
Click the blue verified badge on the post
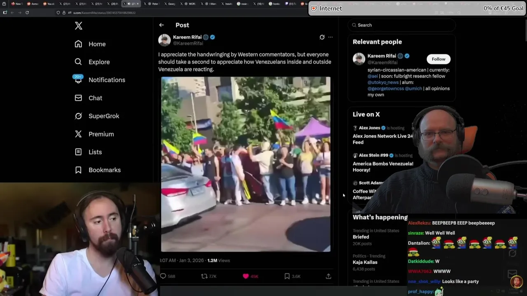tap(212, 37)
